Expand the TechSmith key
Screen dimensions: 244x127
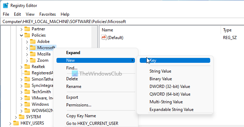(22, 92)
